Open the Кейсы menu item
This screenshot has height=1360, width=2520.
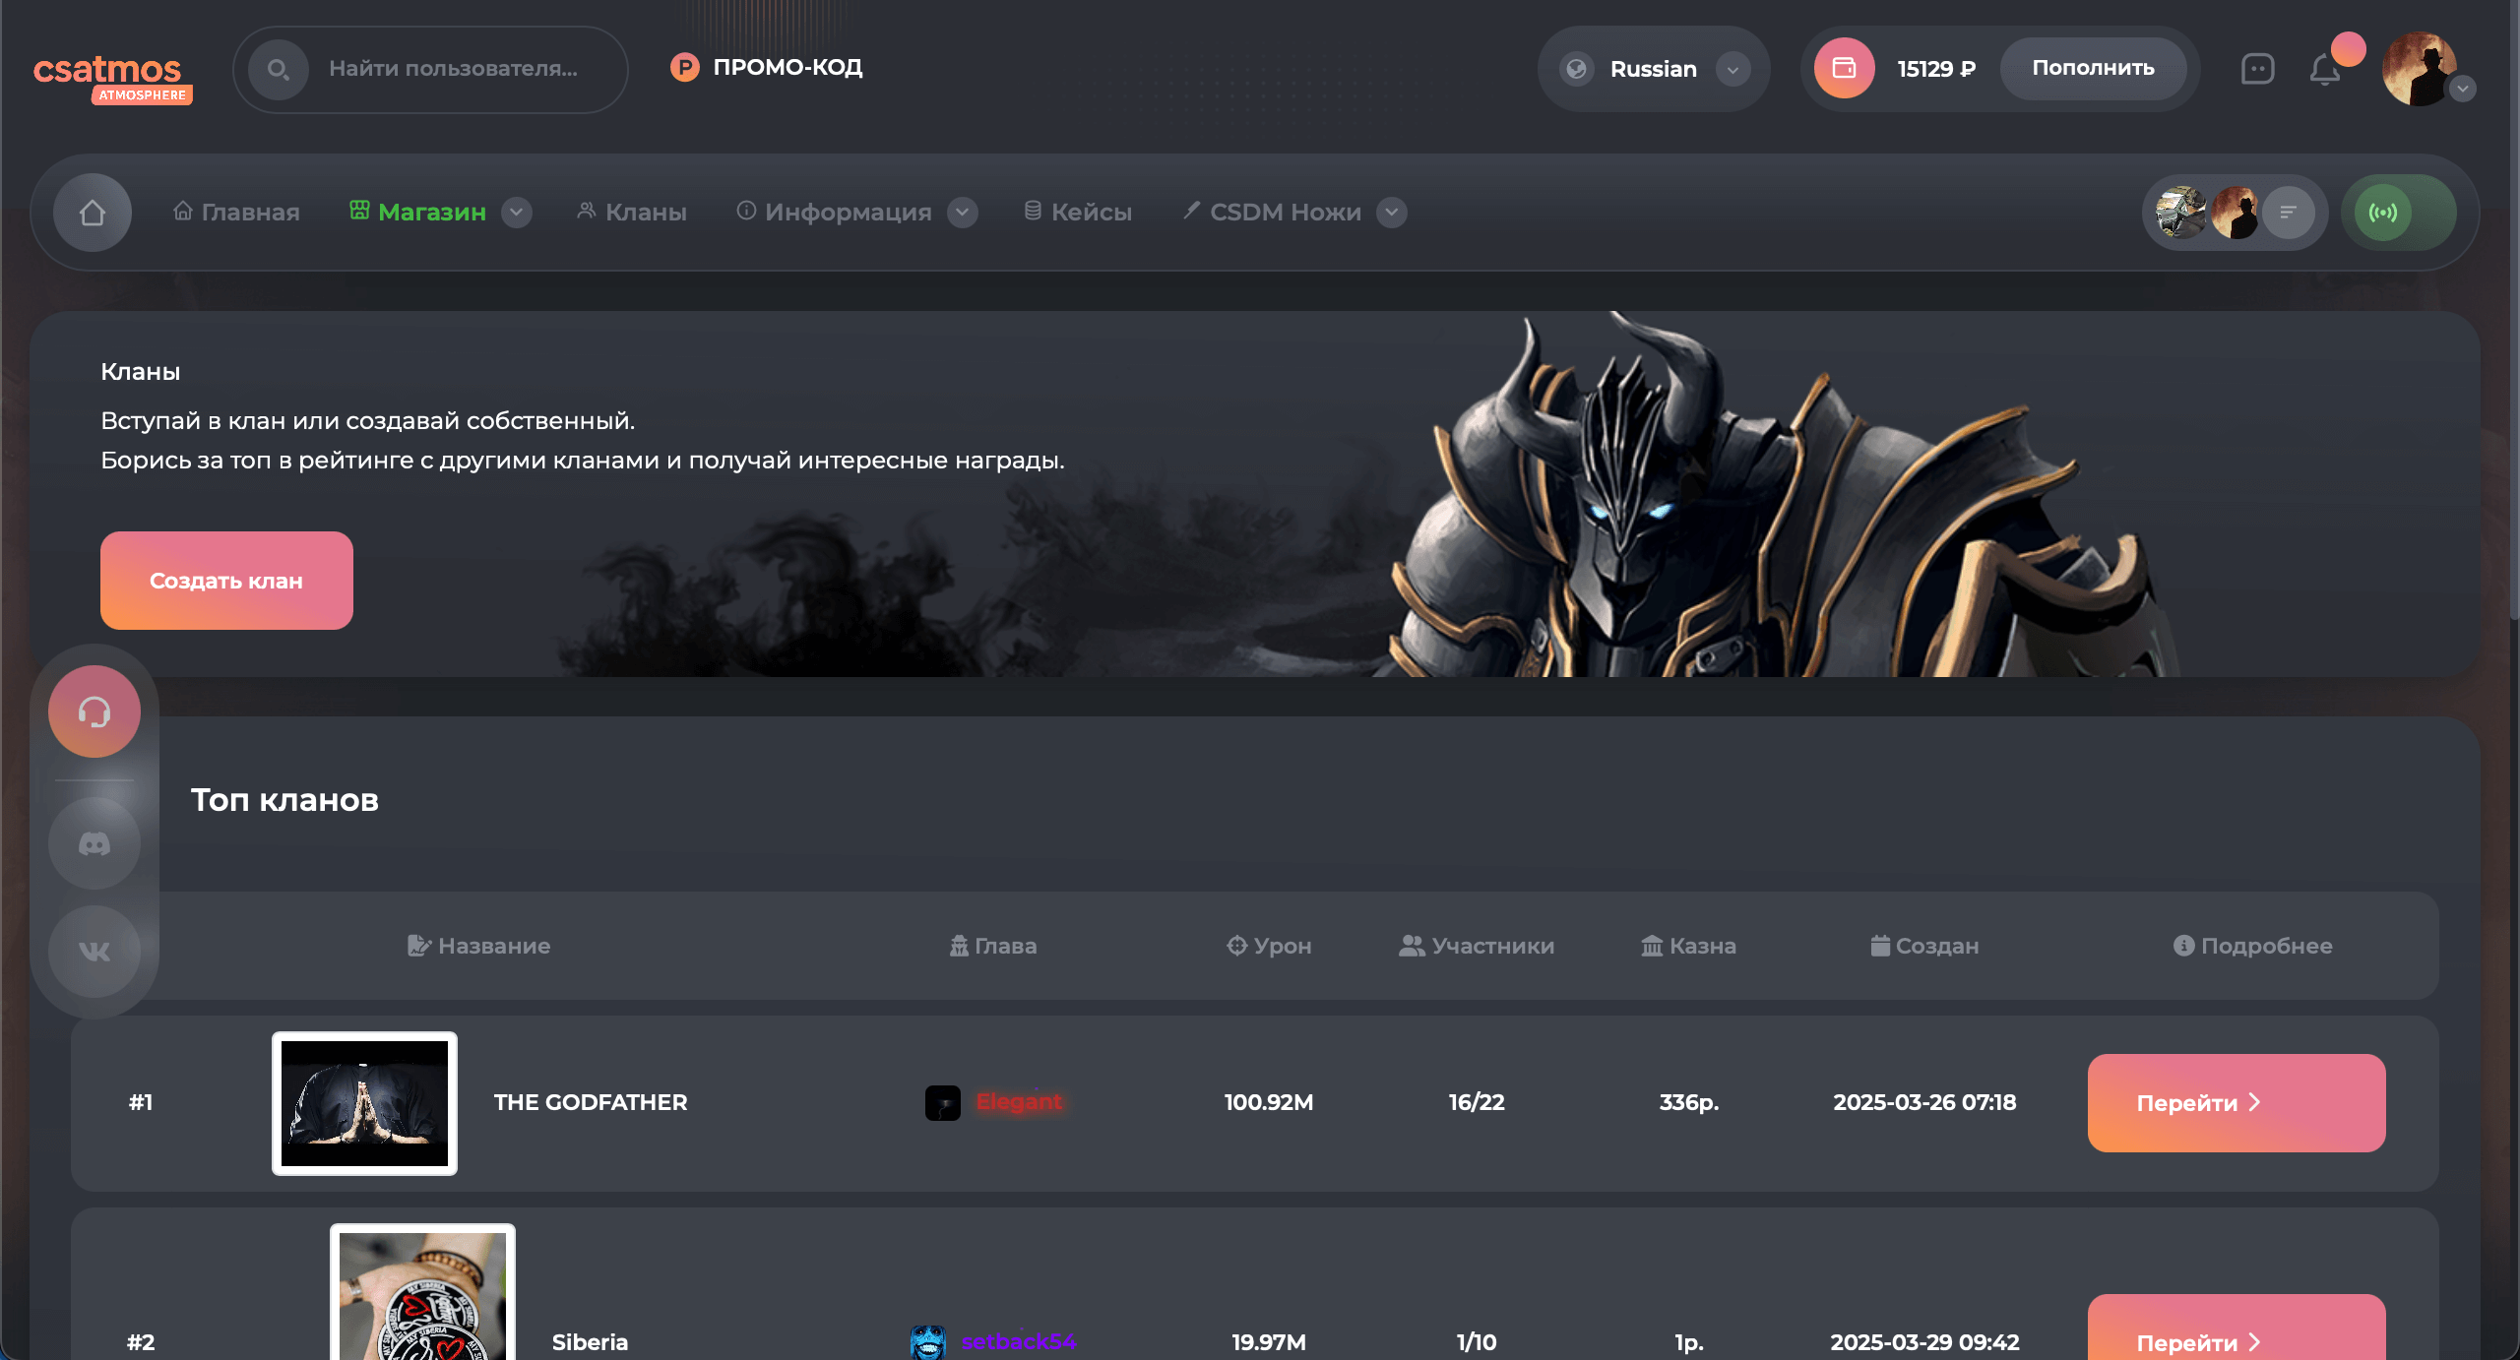pos(1078,212)
